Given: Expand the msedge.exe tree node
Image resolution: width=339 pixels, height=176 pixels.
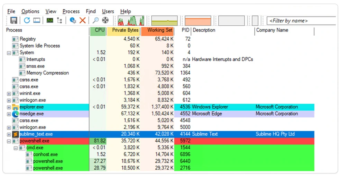Looking at the screenshot, I should (x=9, y=114).
